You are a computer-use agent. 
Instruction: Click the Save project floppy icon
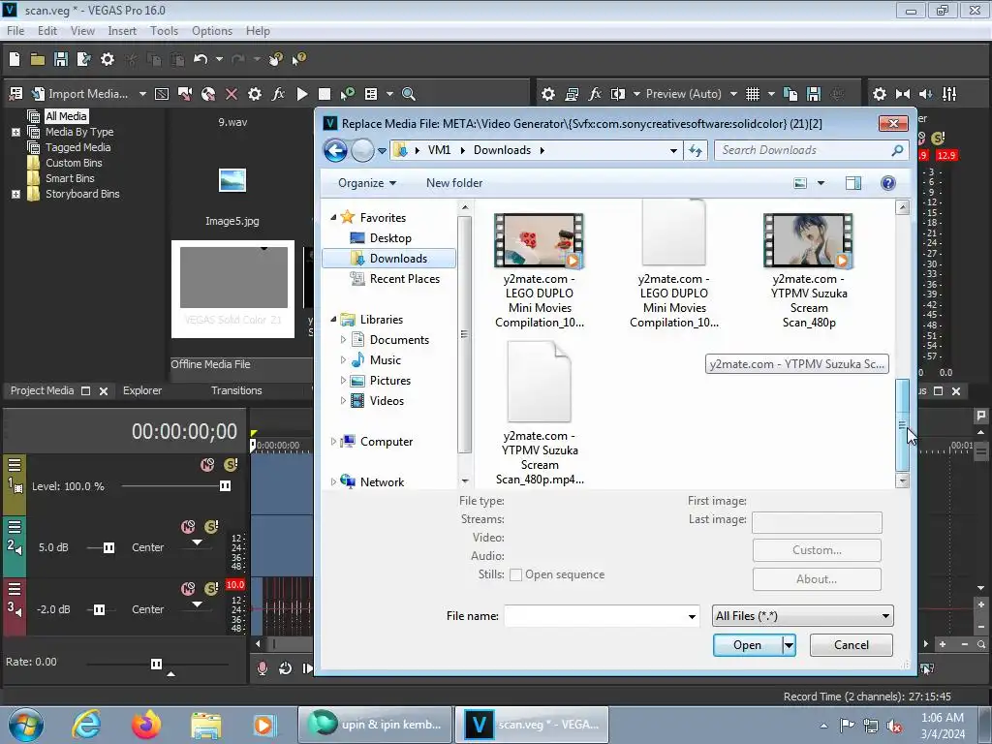point(61,59)
